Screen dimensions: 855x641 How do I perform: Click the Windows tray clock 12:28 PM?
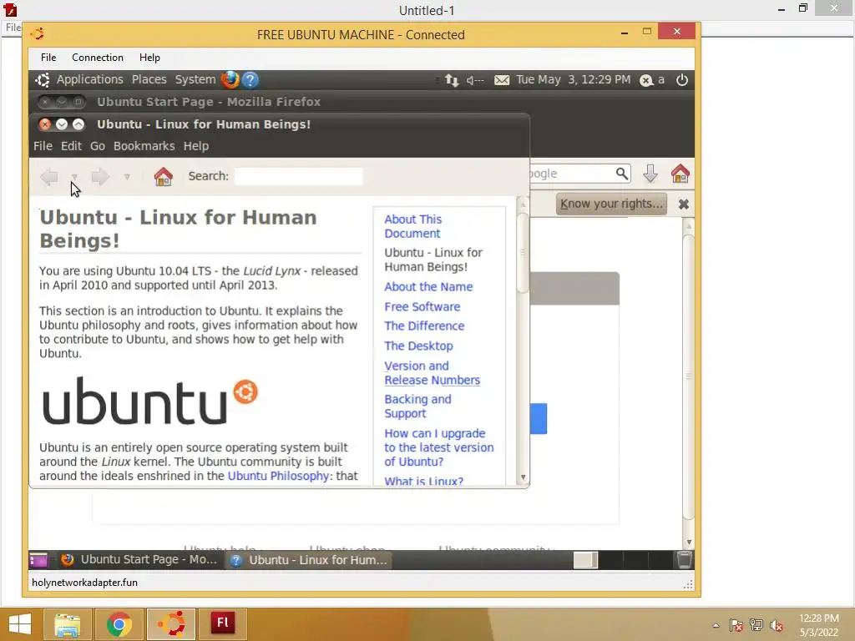(818, 618)
